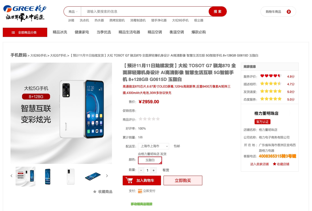Click the list icon in 全部商品分类

click(x=13, y=33)
